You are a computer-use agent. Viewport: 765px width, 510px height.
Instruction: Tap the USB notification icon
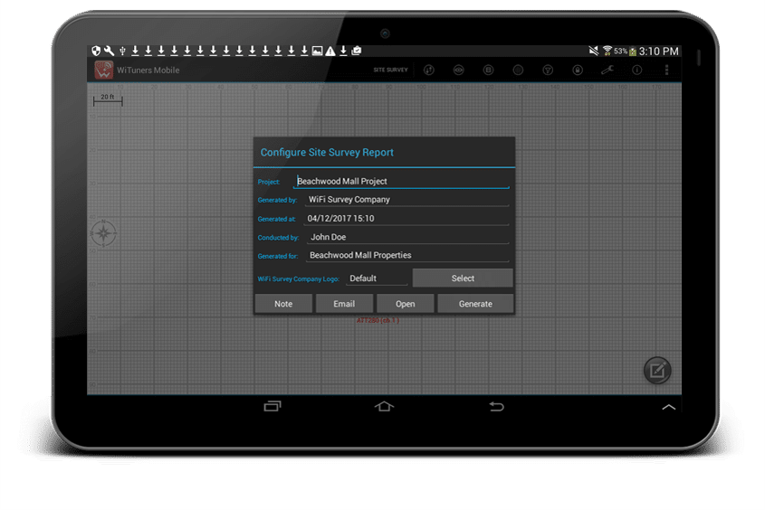click(122, 51)
